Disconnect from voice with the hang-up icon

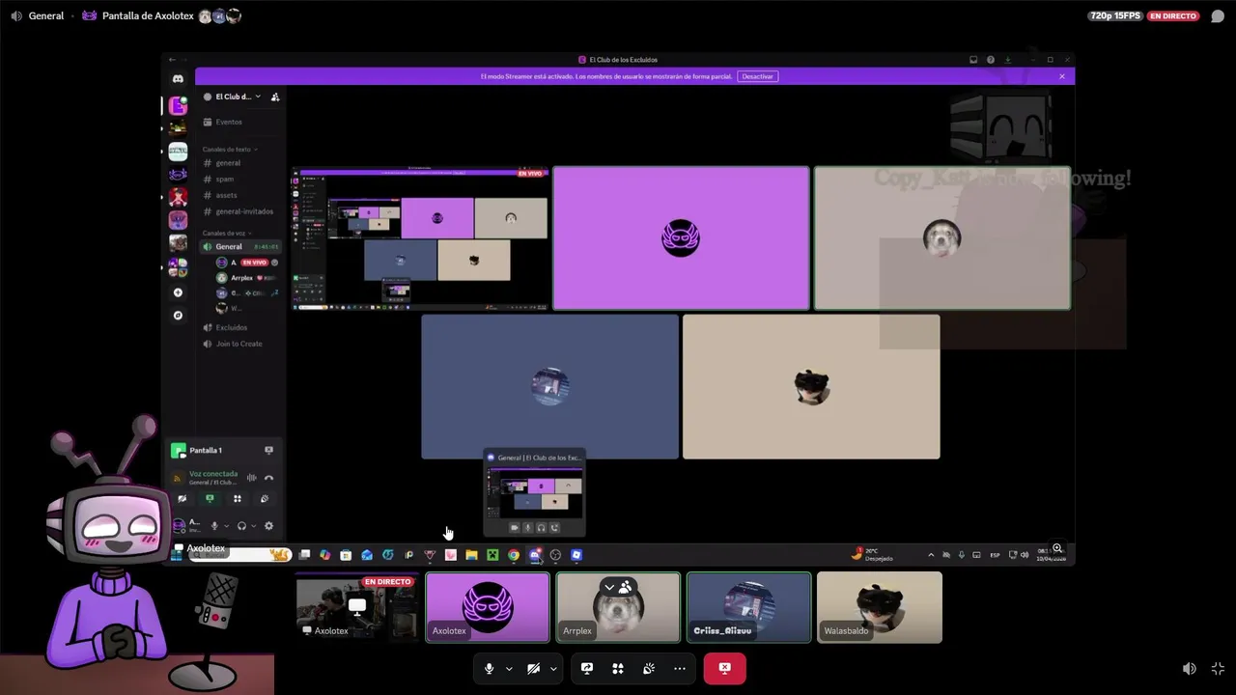[268, 478]
